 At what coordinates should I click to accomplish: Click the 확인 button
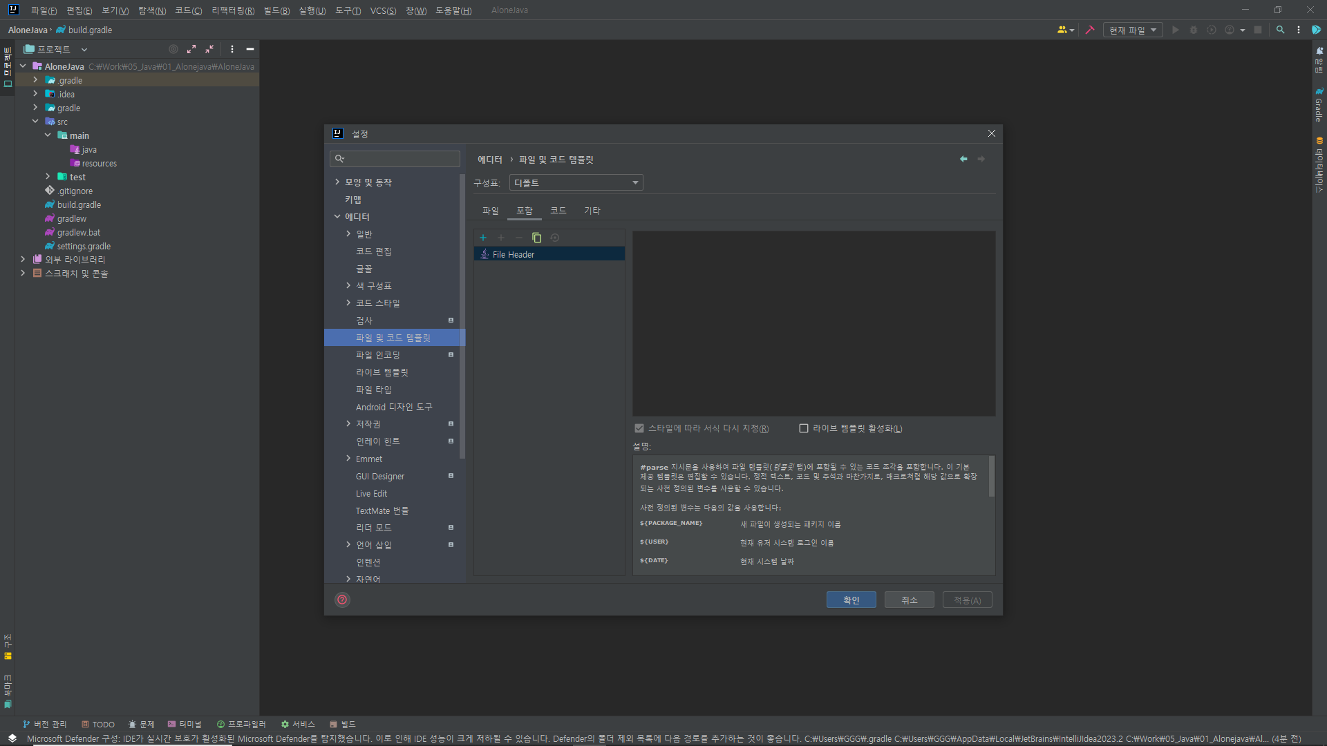point(851,600)
